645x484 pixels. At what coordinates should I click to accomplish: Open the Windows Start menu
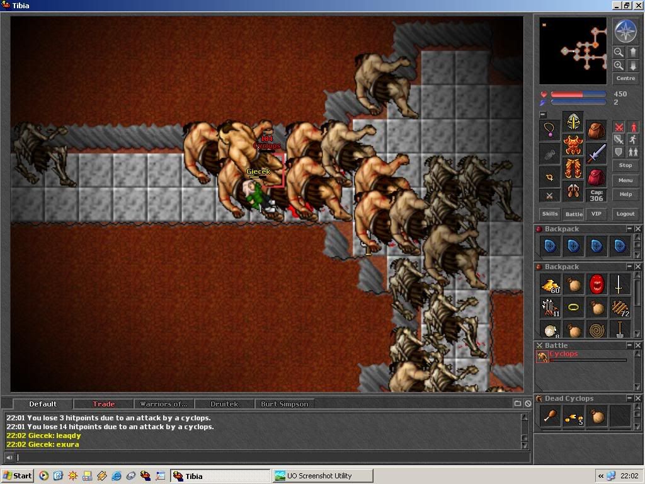pyautogui.click(x=17, y=476)
